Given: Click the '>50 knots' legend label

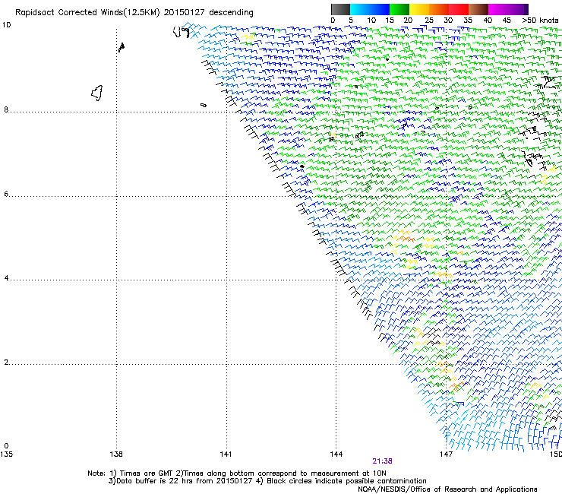Looking at the screenshot, I should pyautogui.click(x=540, y=21).
